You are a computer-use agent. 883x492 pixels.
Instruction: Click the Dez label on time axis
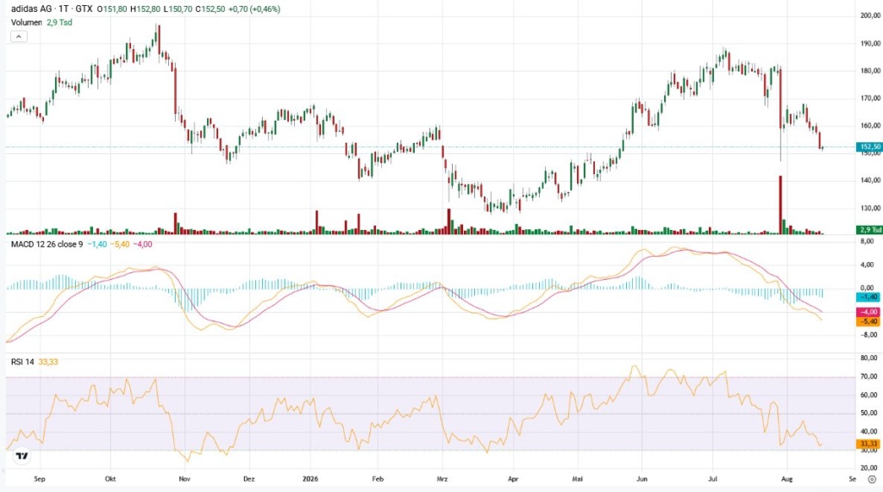click(x=249, y=479)
